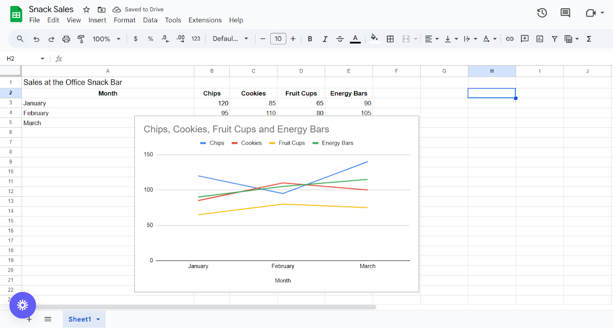Click the Redo arrow icon
This screenshot has width=613, height=328.
[x=51, y=39]
